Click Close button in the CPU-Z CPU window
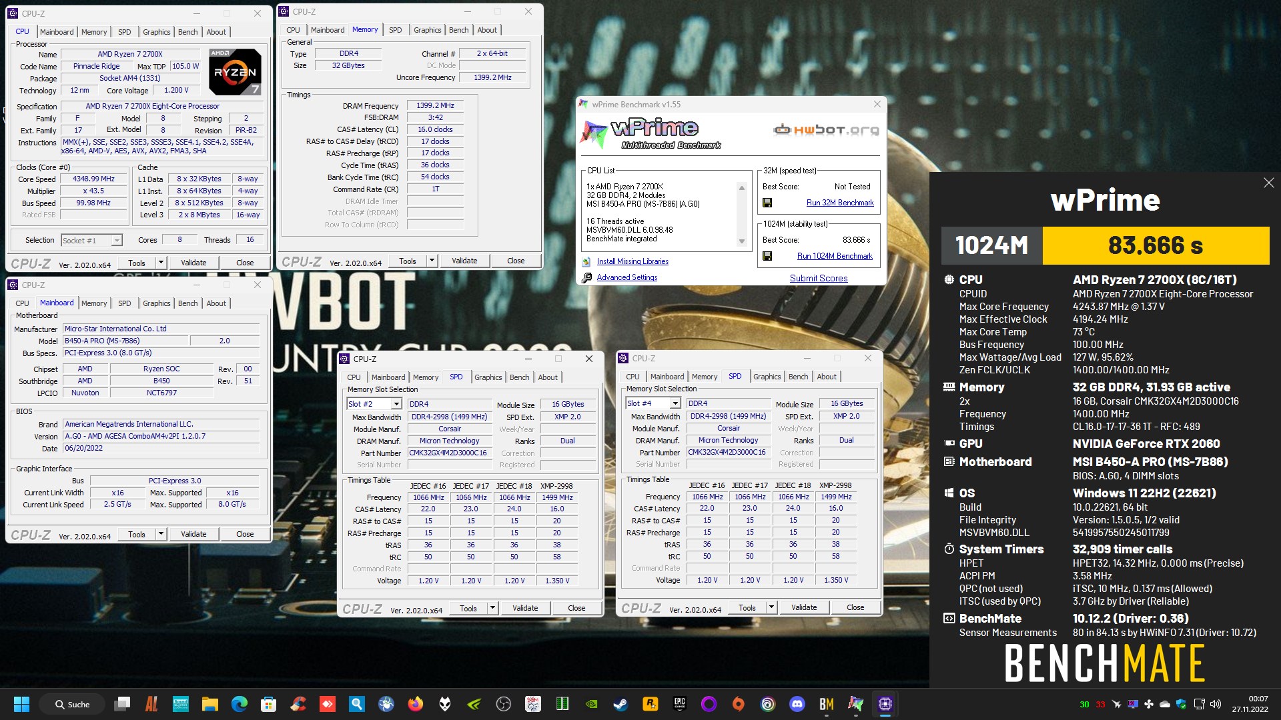 [x=245, y=263]
